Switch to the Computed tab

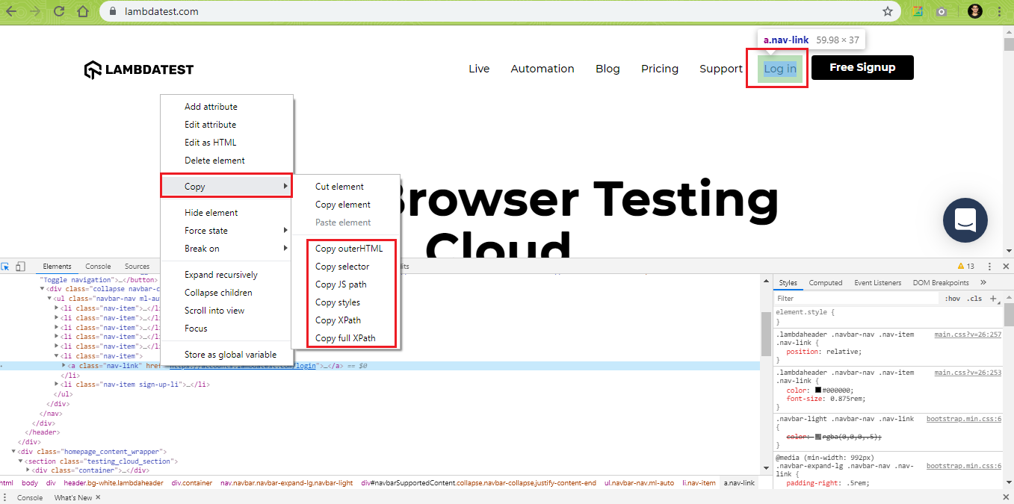(x=826, y=283)
